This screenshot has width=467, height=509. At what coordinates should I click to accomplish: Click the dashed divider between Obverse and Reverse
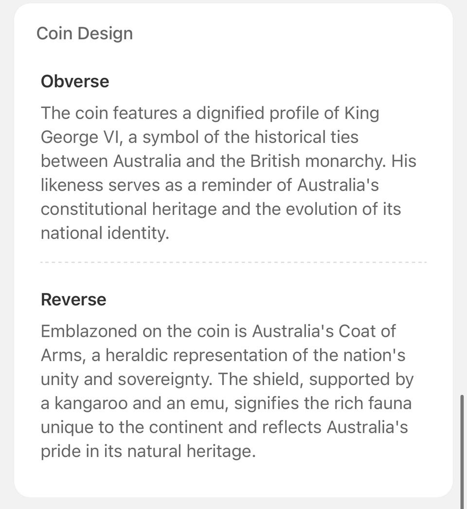click(233, 263)
